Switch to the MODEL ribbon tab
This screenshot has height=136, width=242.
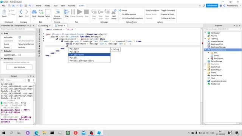(x=47, y=6)
